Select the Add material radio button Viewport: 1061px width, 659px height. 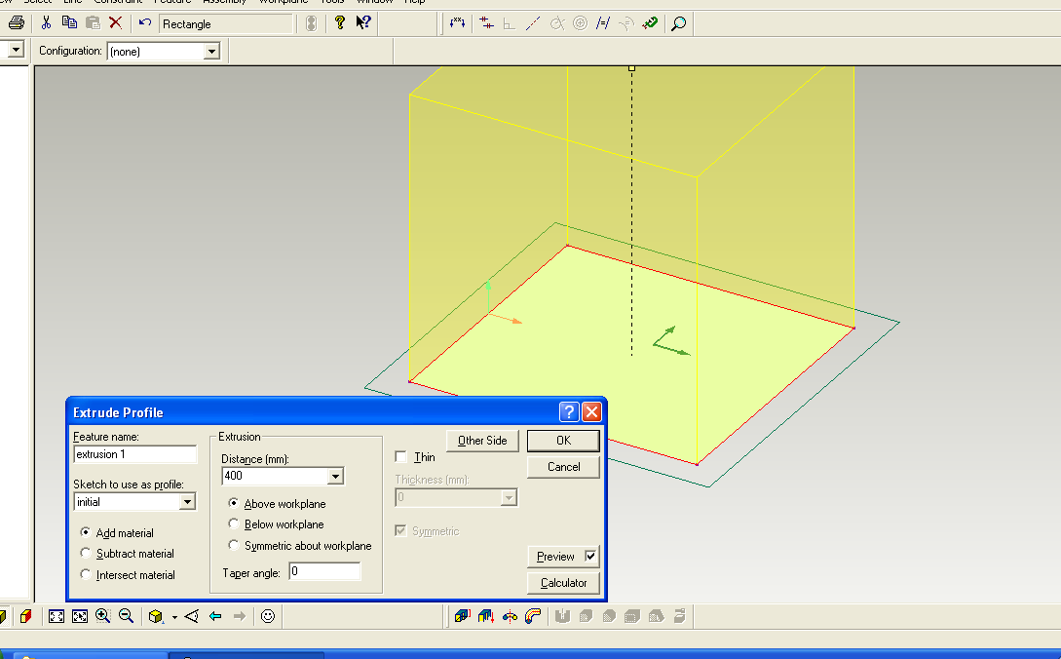pos(86,532)
